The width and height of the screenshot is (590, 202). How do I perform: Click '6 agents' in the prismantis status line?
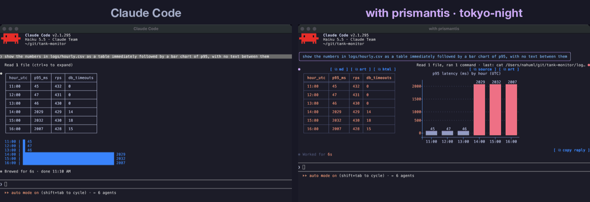click(x=405, y=176)
